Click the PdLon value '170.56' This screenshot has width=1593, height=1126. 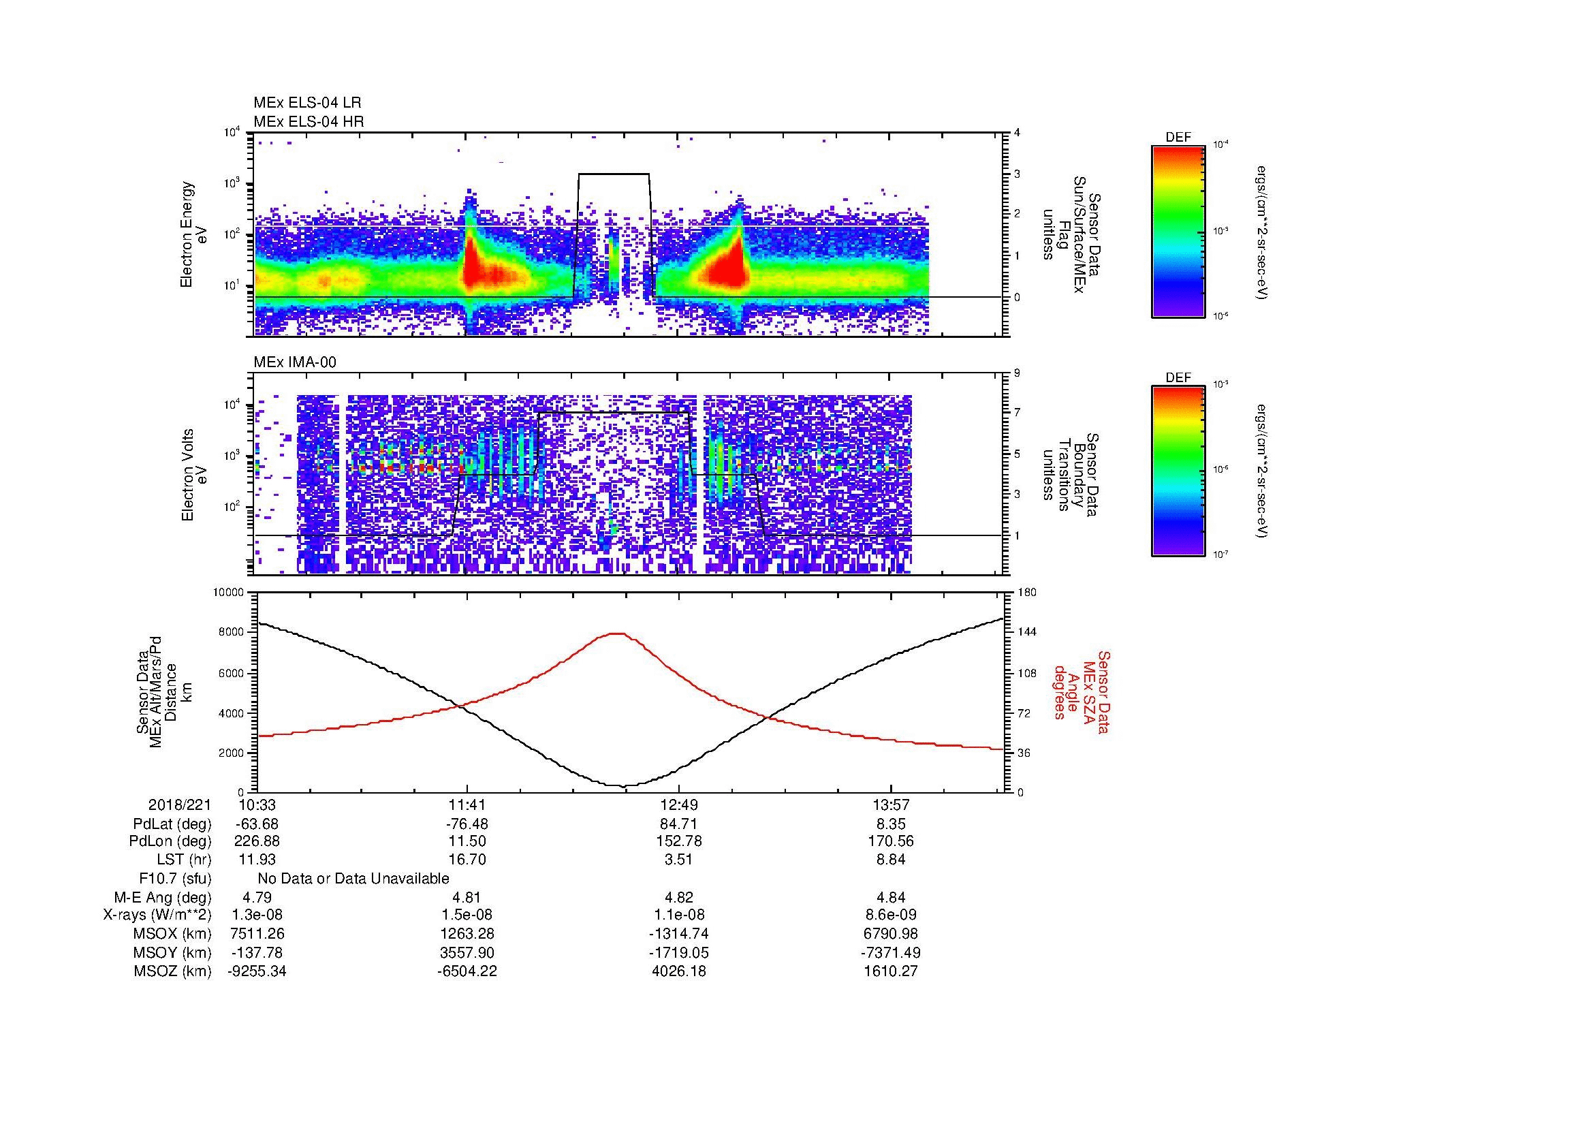click(891, 841)
